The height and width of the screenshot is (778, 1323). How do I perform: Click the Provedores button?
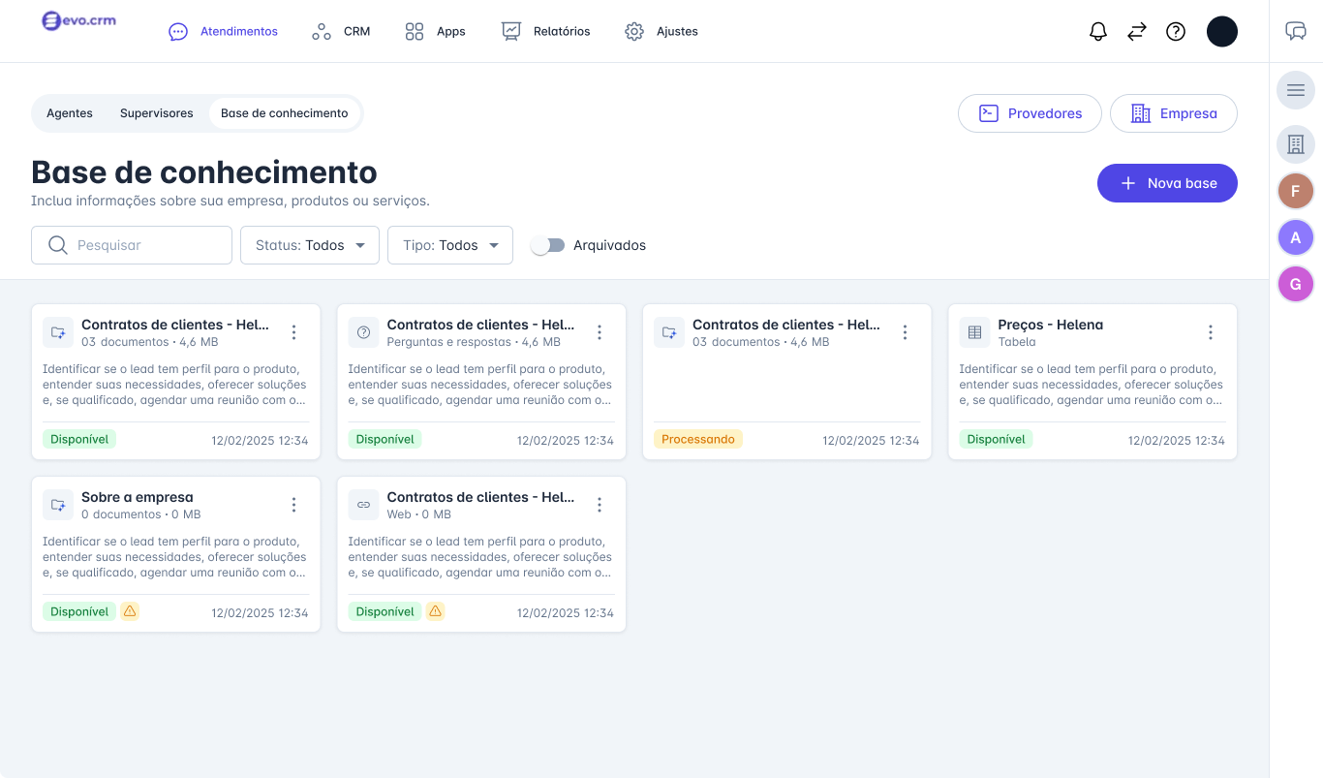pyautogui.click(x=1030, y=113)
